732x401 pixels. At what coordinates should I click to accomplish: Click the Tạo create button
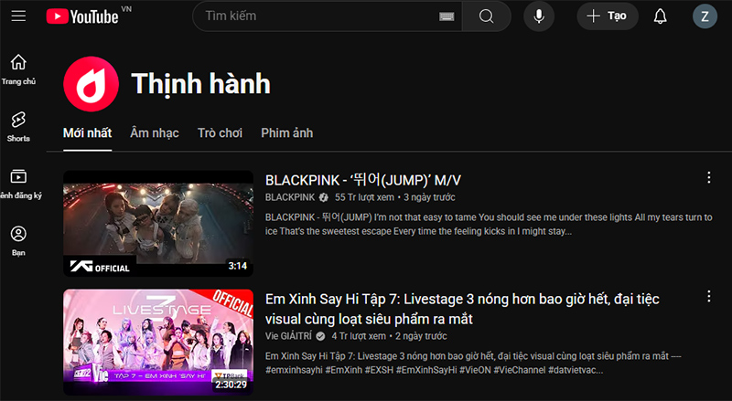(x=608, y=16)
